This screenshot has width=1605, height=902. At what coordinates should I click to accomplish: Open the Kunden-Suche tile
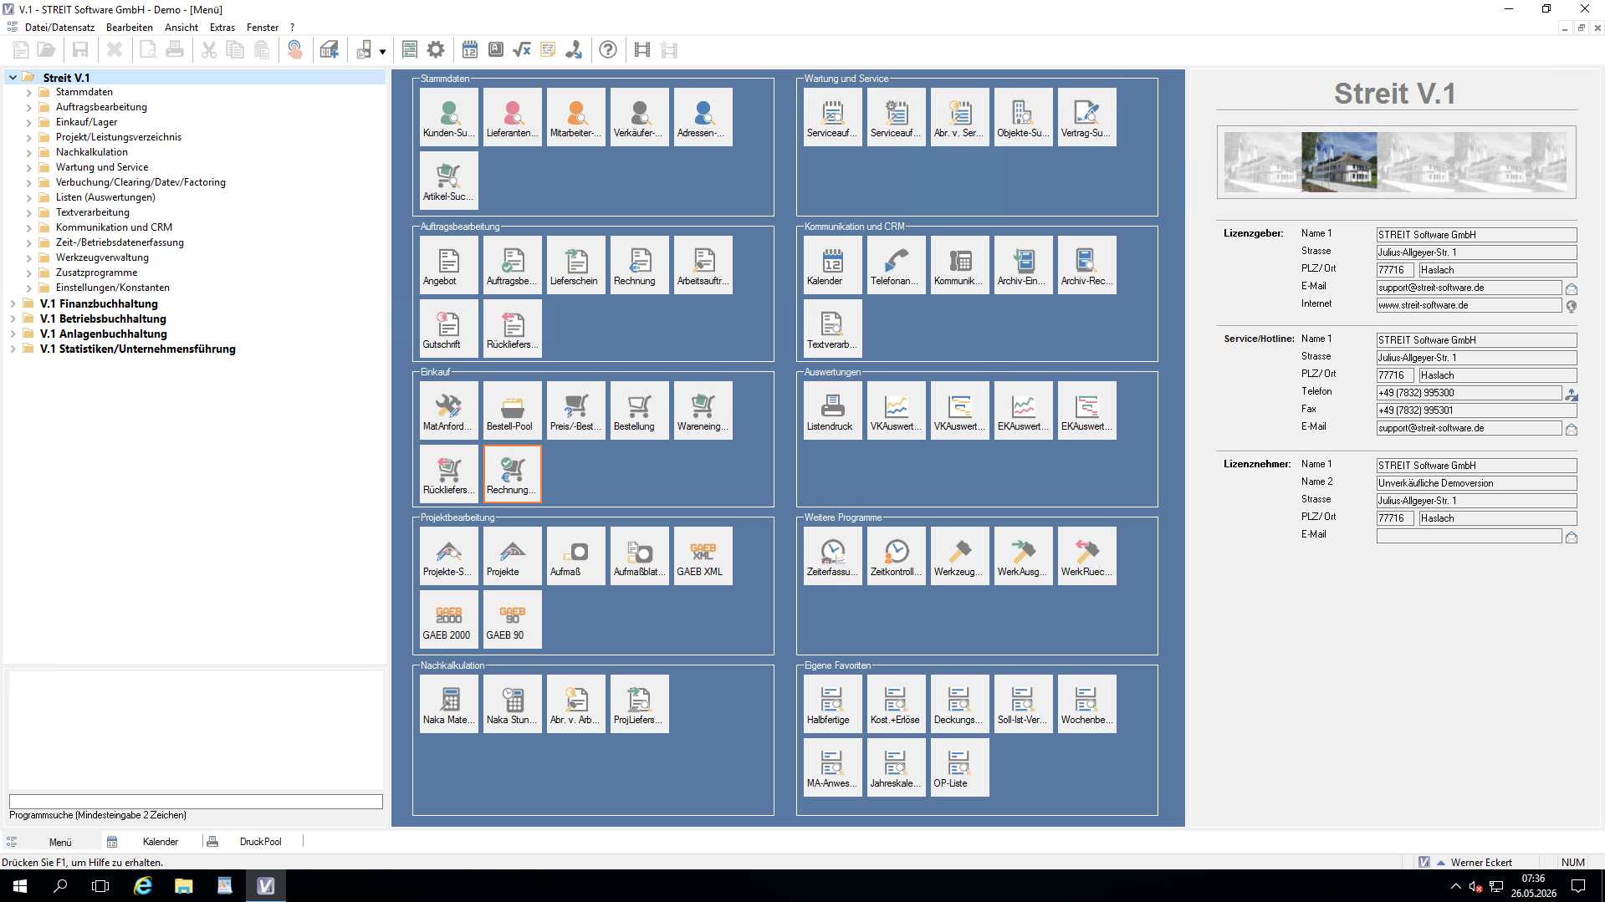click(x=449, y=117)
